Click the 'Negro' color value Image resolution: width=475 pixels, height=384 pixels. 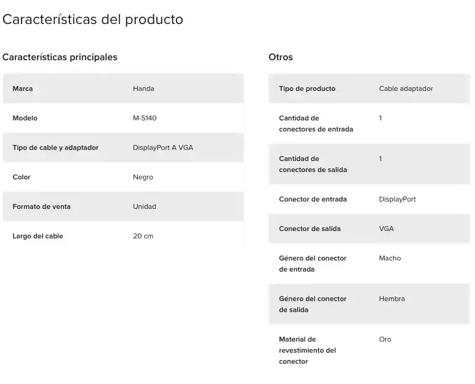coord(143,177)
